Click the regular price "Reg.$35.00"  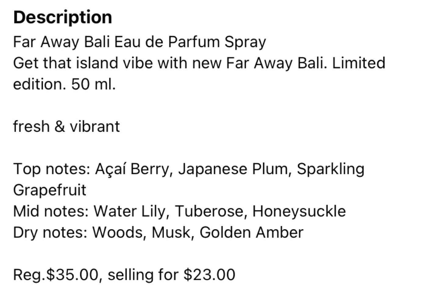coord(56,275)
